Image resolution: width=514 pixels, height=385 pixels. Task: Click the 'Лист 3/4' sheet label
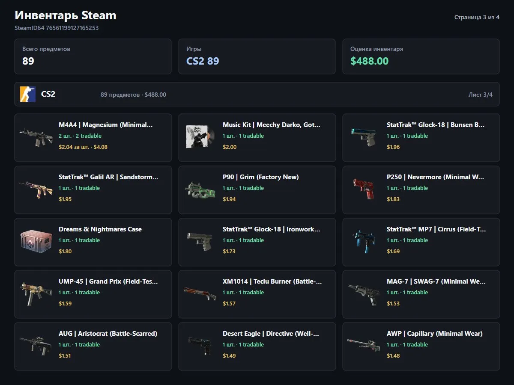pyautogui.click(x=481, y=94)
